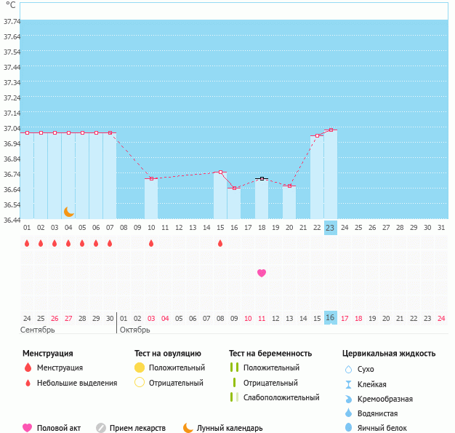Click the Менструация legend label

point(60,368)
